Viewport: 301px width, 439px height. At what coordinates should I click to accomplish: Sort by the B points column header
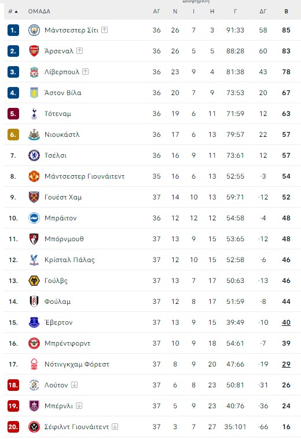[x=286, y=12]
